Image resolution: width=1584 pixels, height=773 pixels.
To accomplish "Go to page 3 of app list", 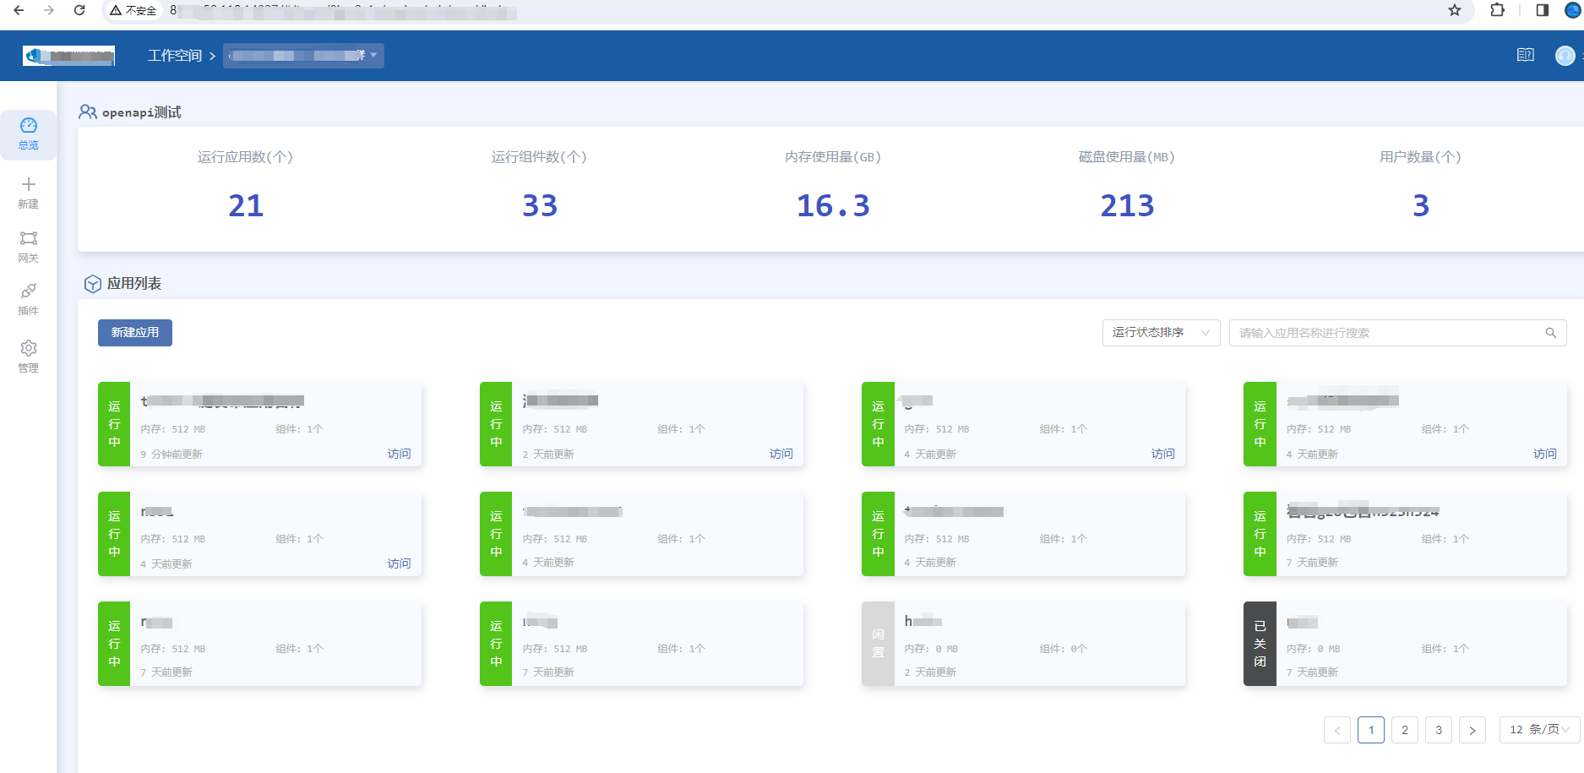I will pyautogui.click(x=1438, y=730).
